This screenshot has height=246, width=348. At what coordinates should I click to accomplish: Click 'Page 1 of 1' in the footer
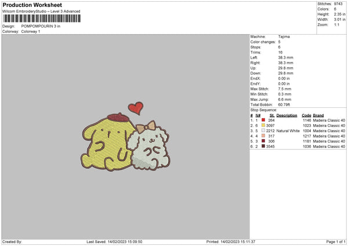coord(336,241)
